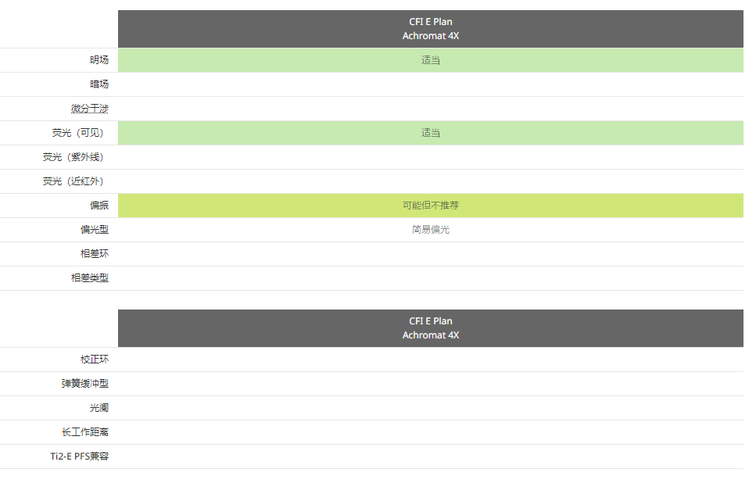Select the 偏光型 row label
The height and width of the screenshot is (483, 756).
click(x=94, y=230)
